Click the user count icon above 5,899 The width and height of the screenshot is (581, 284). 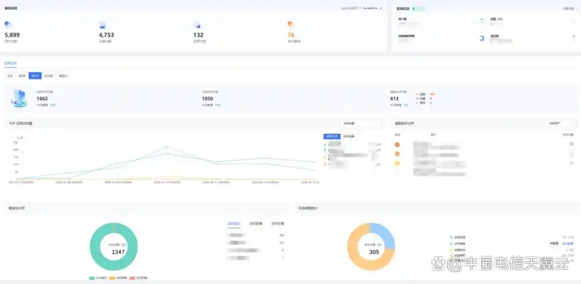[x=8, y=25]
